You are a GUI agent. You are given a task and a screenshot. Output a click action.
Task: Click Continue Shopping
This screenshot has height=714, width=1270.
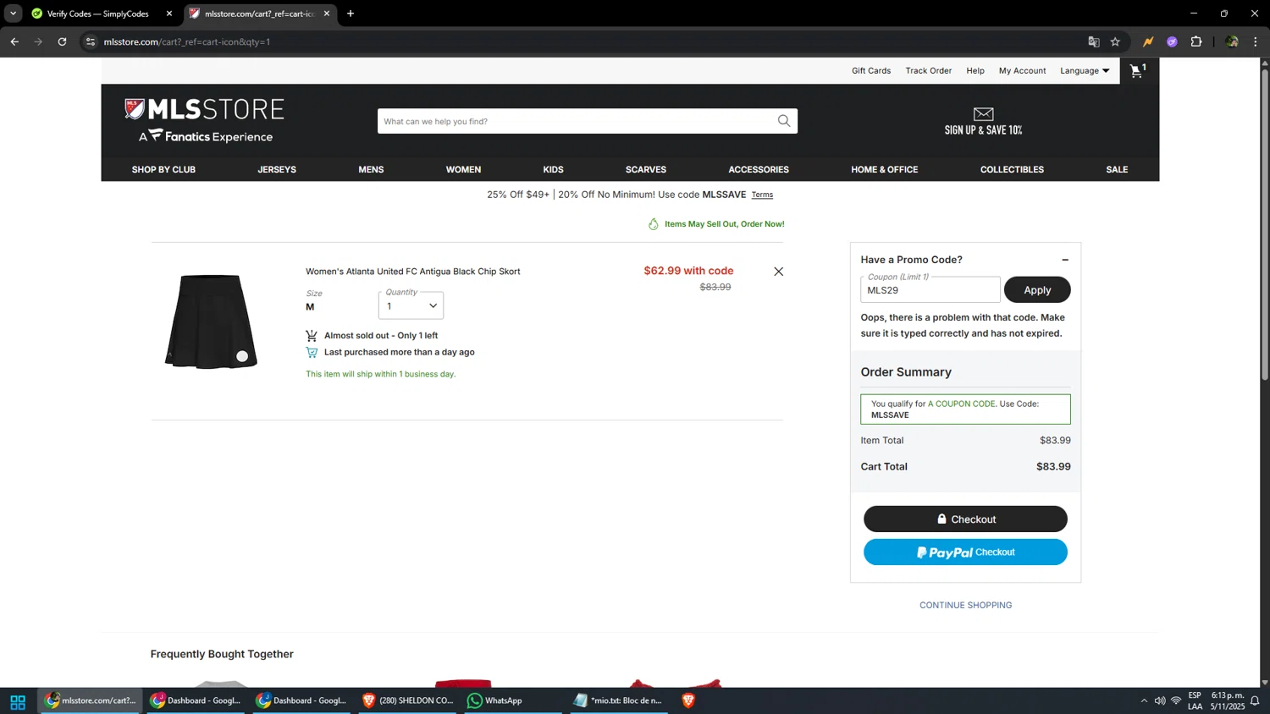coord(965,605)
